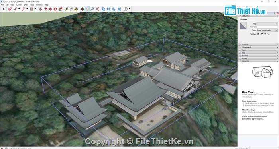Open the View menu

[x=12, y=5]
